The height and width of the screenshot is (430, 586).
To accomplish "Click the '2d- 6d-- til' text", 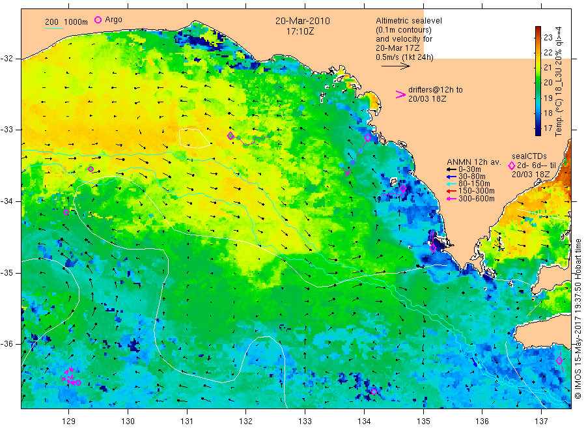I will pos(537,165).
